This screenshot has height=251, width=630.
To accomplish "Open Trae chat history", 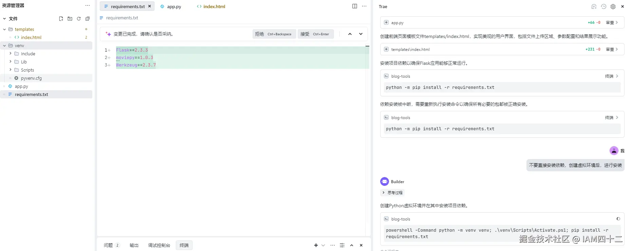I will point(604,6).
